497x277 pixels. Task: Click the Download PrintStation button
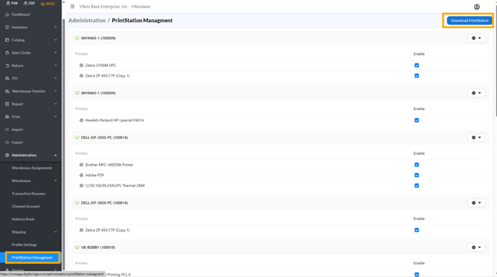[x=470, y=20]
